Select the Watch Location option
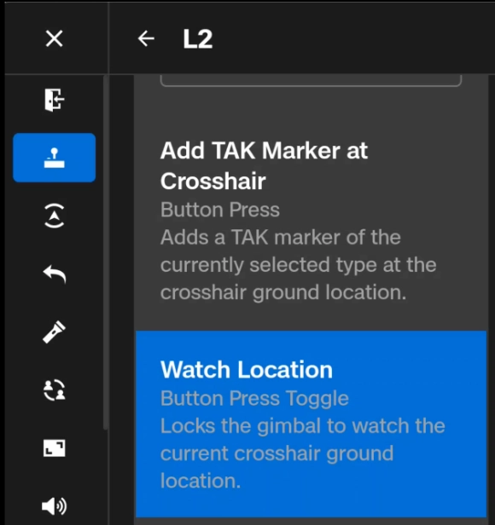 pyautogui.click(x=311, y=424)
